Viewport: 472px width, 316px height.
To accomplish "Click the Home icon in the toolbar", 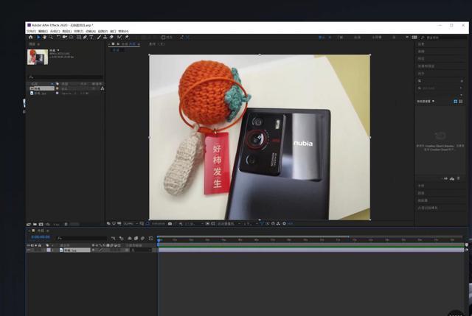I will click(x=30, y=37).
